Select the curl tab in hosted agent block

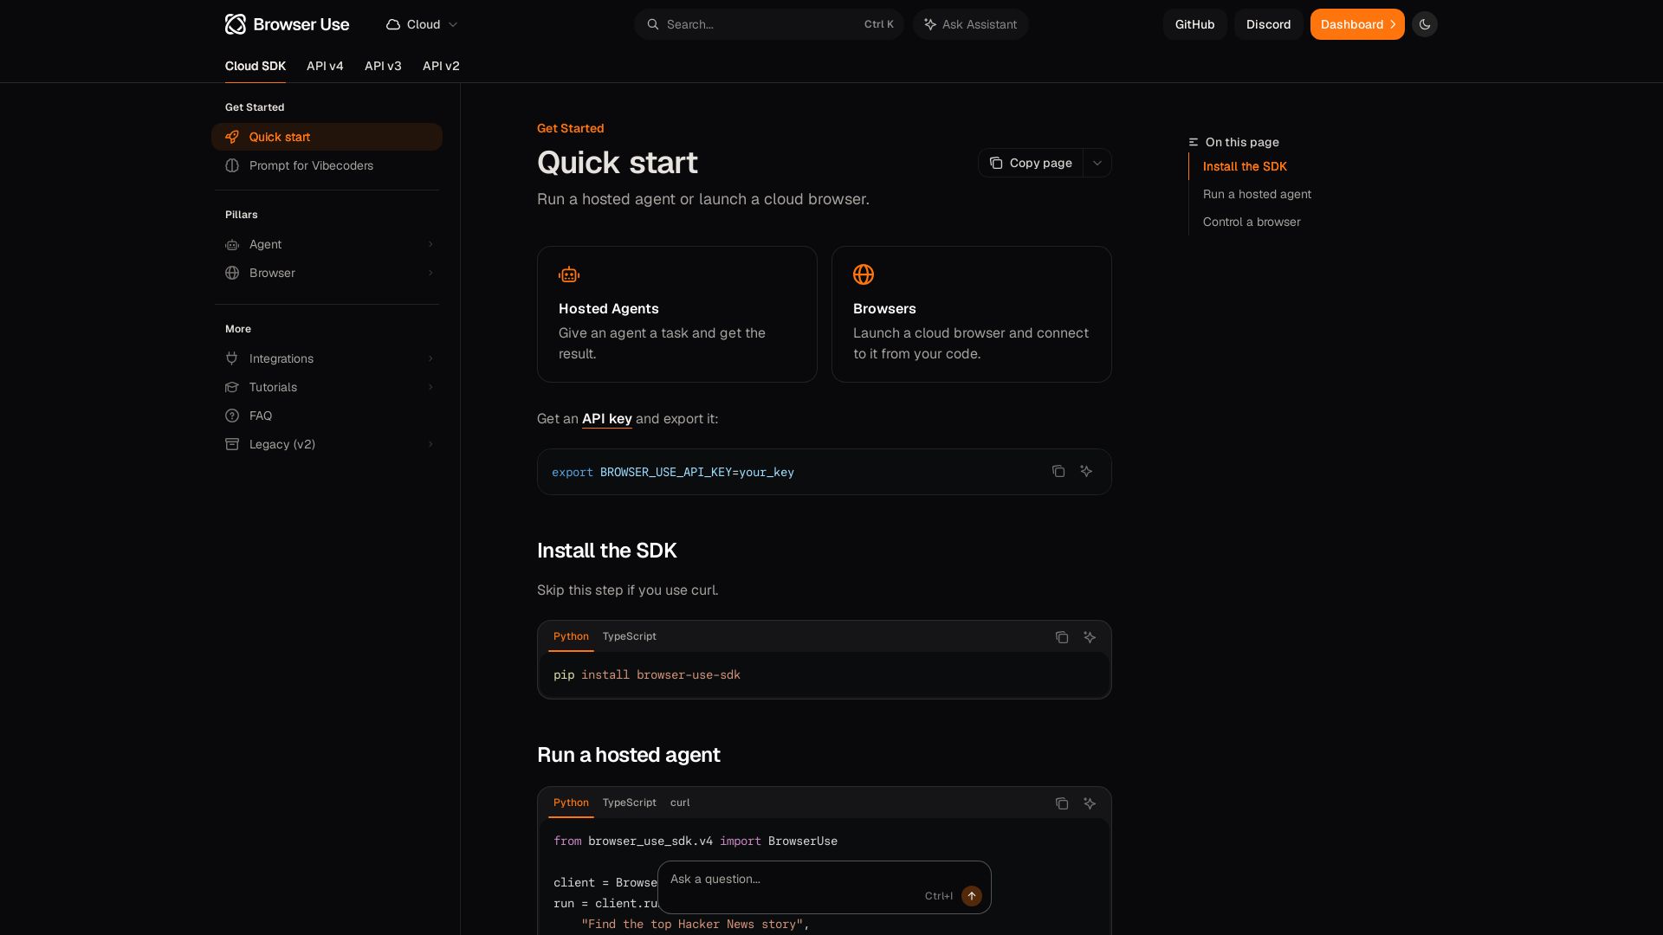pos(680,803)
